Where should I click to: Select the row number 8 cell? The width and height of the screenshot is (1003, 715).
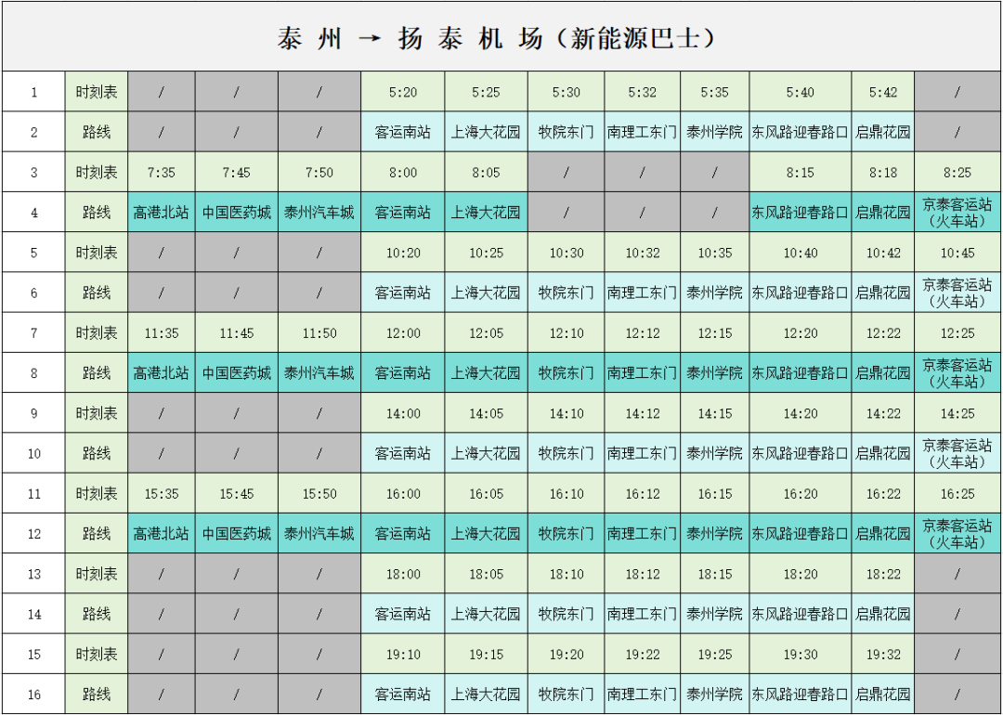click(x=33, y=372)
